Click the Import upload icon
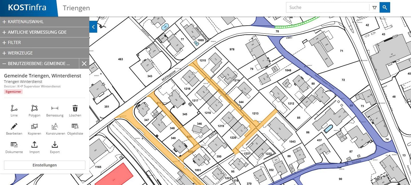Screen dimensions: 411x185 coord(34,145)
